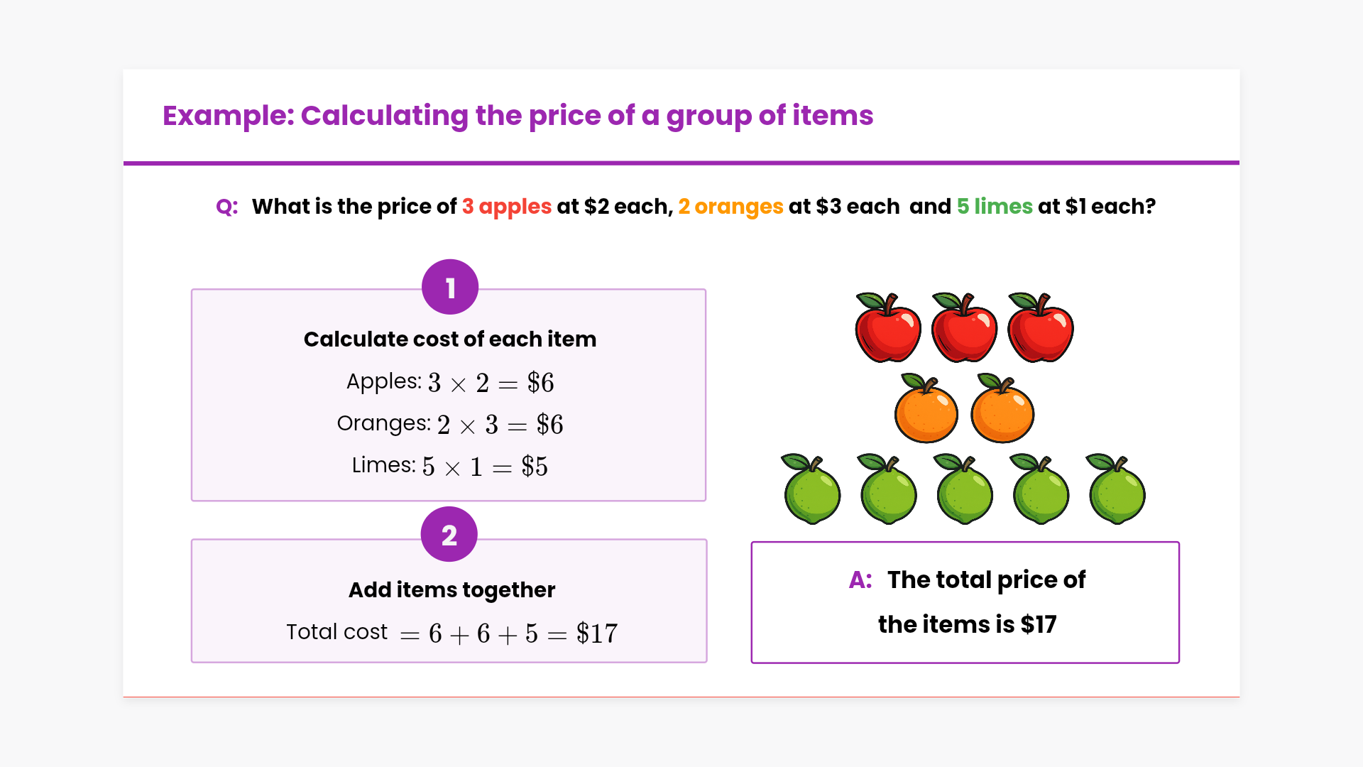
Task: Click the Total cost equation line
Action: tap(451, 633)
